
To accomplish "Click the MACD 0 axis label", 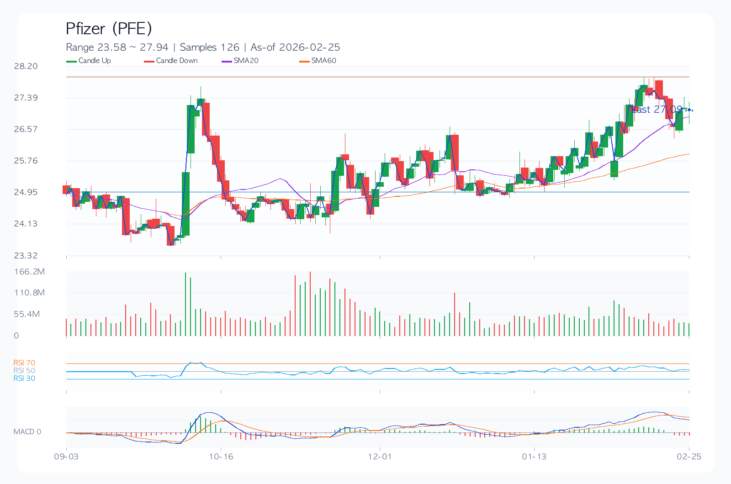I will click(x=27, y=432).
